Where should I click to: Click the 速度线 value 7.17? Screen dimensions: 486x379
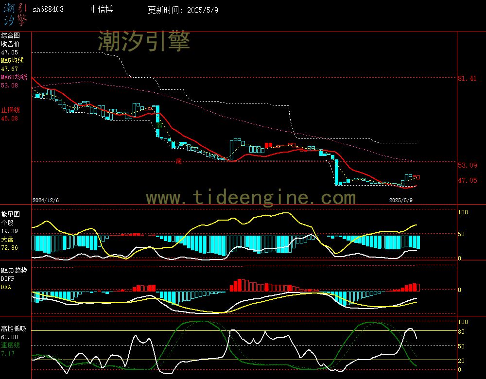pos(8,354)
